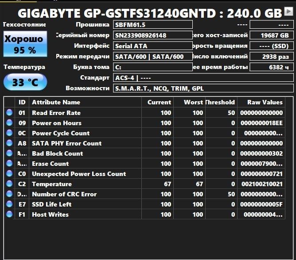
Task: Select the Power on Hours attribute name
Action: pyautogui.click(x=57, y=123)
